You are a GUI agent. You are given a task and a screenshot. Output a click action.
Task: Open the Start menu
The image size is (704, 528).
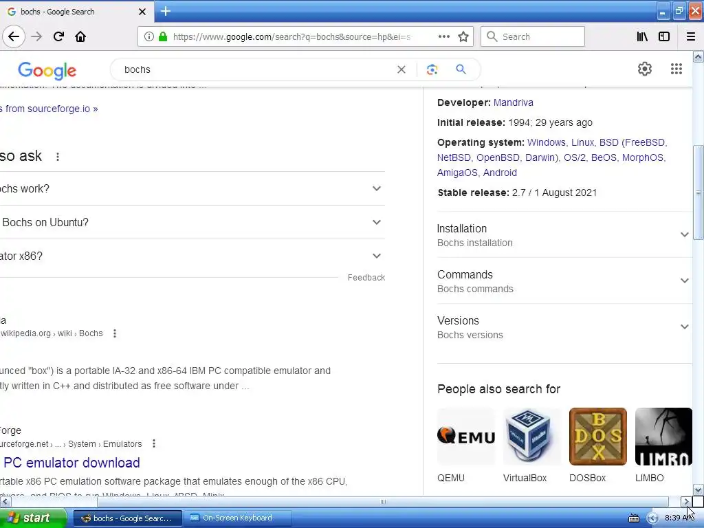(x=32, y=518)
